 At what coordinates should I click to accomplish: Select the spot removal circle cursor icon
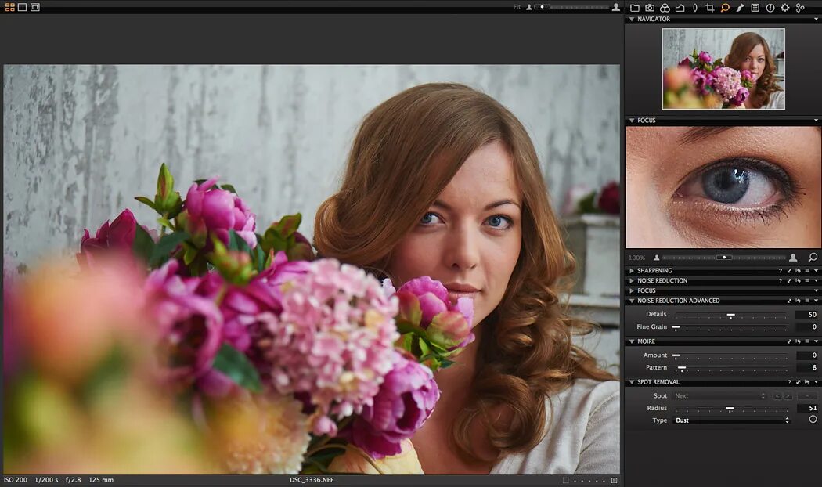pos(813,420)
